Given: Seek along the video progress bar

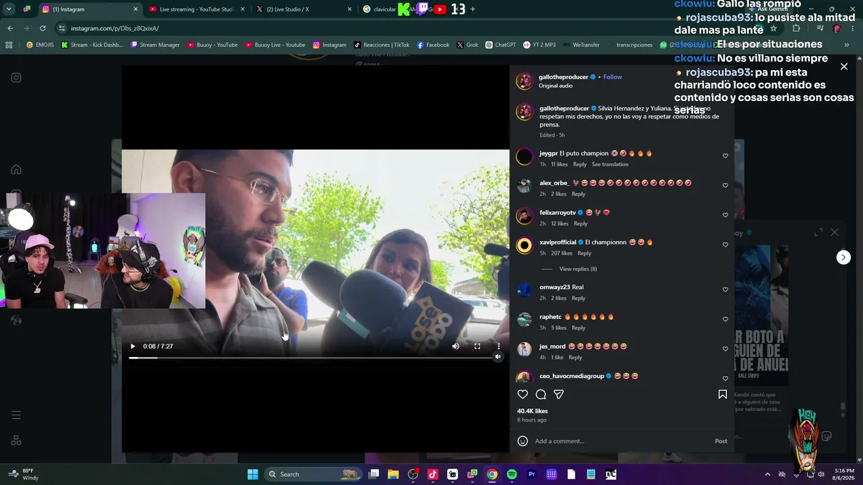Looking at the screenshot, I should tap(311, 358).
